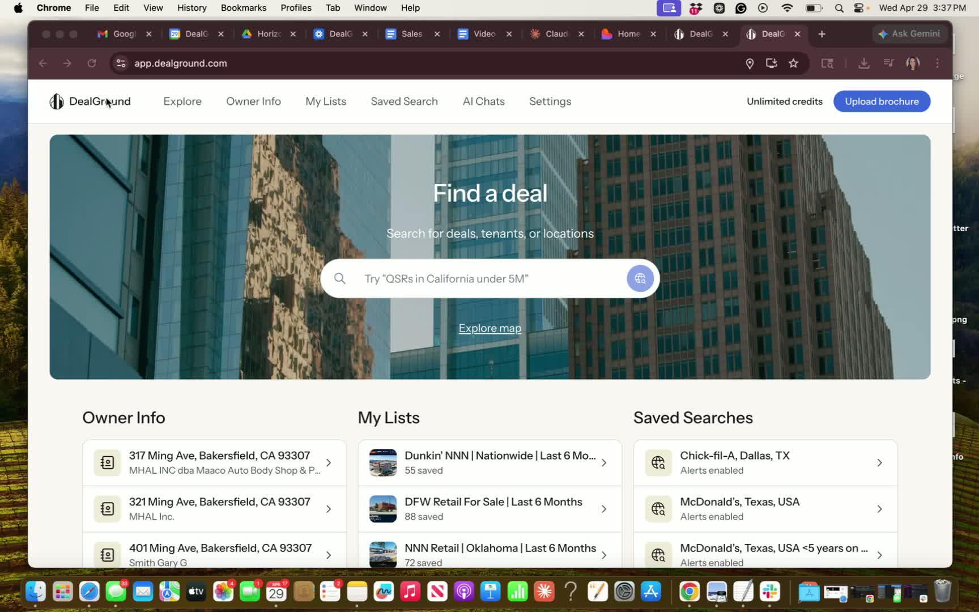Open Chrome downloads icon
979x612 pixels.
point(864,63)
